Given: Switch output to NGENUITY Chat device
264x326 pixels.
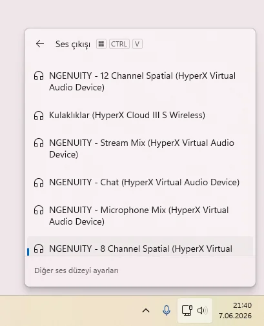Looking at the screenshot, I should coord(140,182).
